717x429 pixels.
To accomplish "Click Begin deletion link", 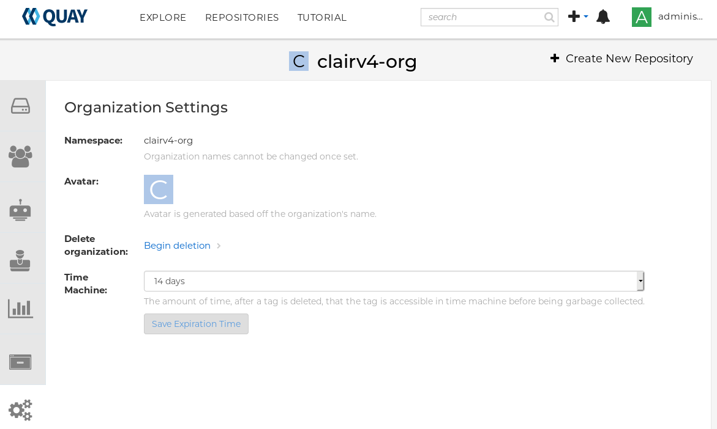I will click(177, 246).
